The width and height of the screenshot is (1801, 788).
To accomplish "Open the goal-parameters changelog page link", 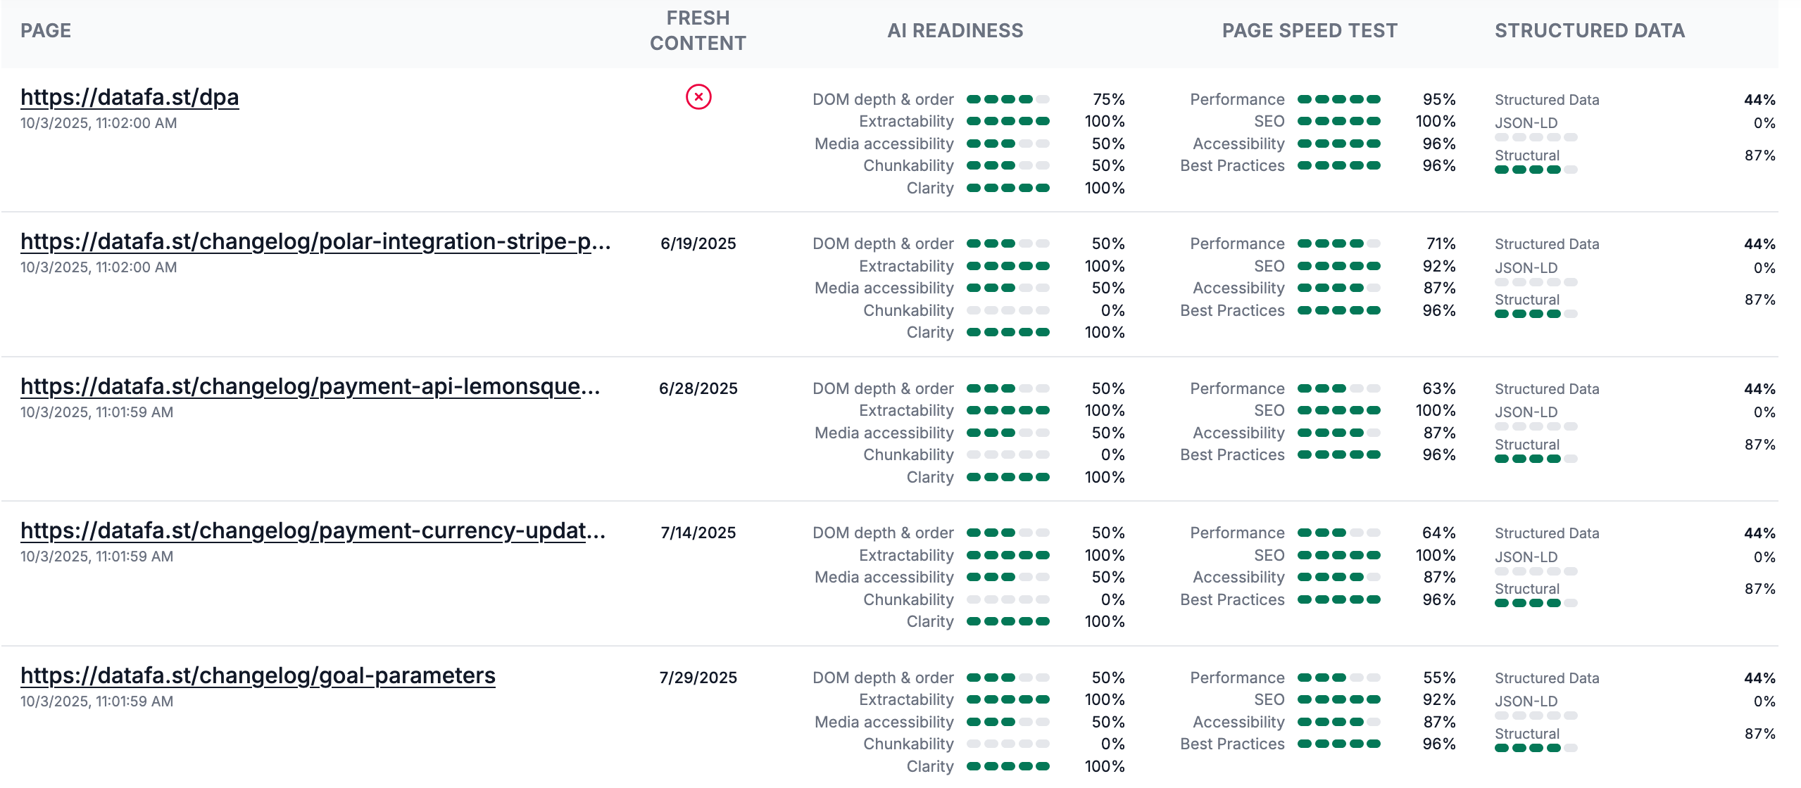I will pos(258,676).
